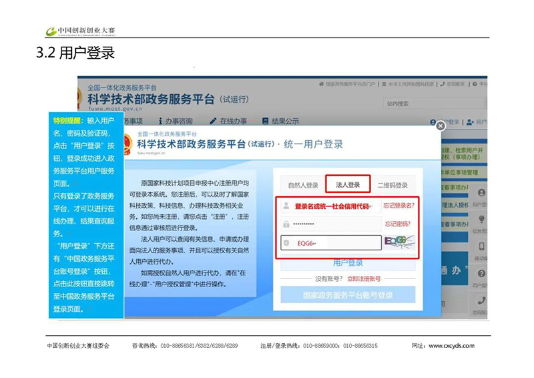
Task: Click the pencil icon beside 在线办事
Action: point(213,121)
